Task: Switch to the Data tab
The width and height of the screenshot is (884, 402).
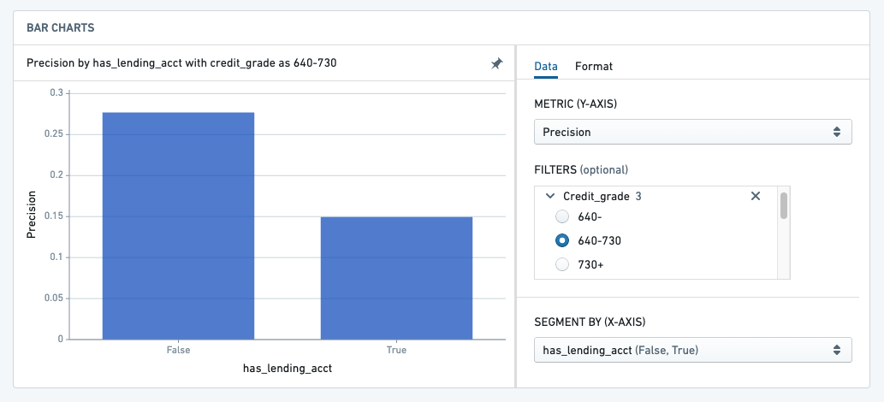Action: pos(546,66)
